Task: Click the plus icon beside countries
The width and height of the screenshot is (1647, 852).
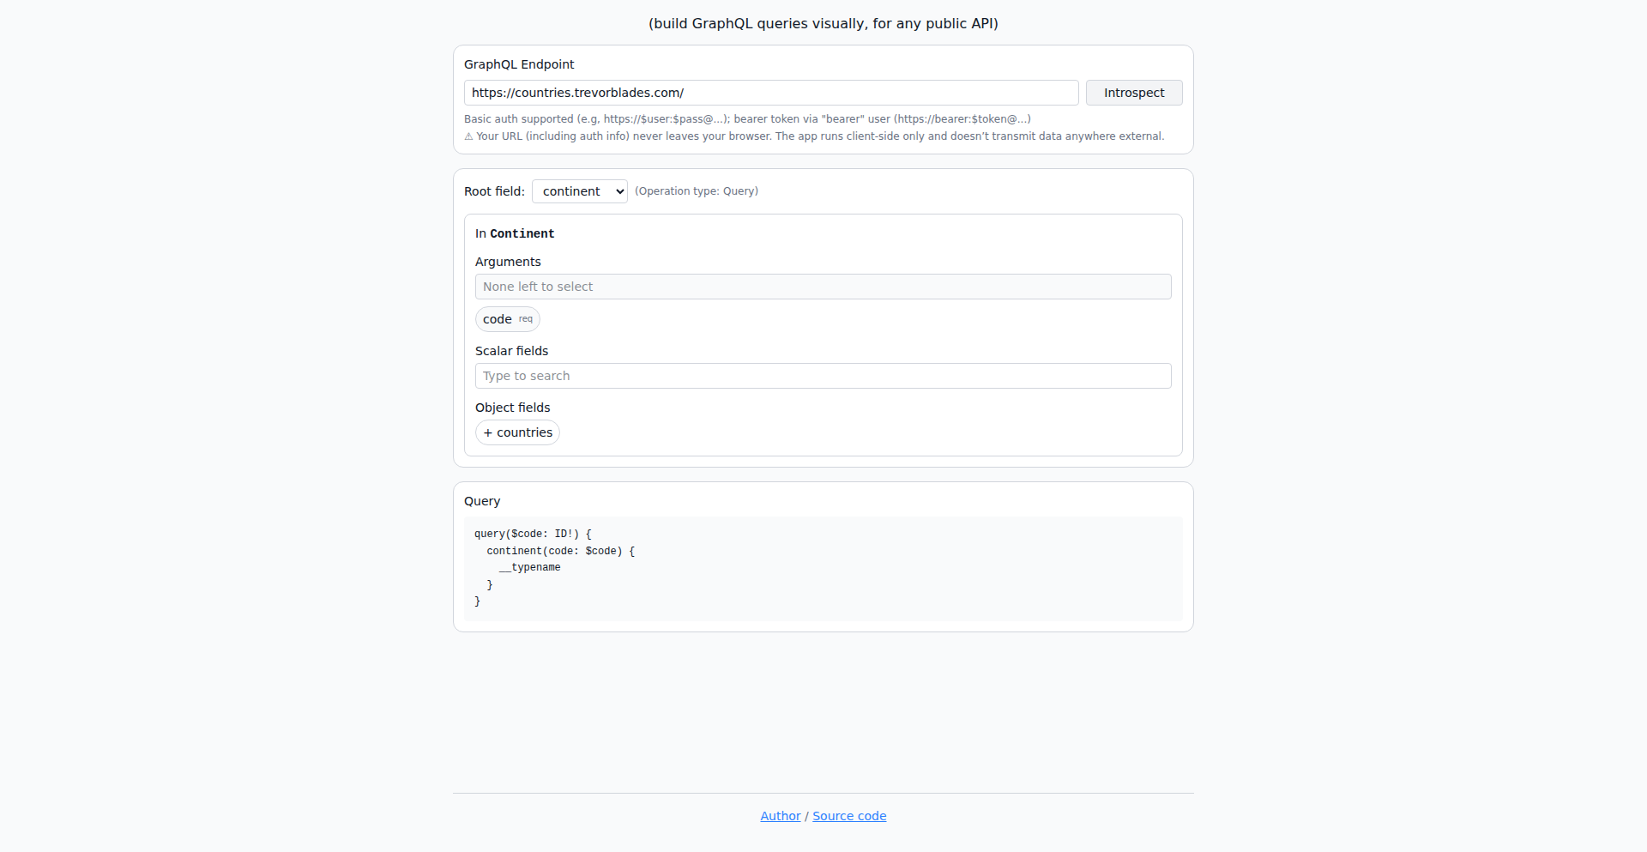Action: 488,432
